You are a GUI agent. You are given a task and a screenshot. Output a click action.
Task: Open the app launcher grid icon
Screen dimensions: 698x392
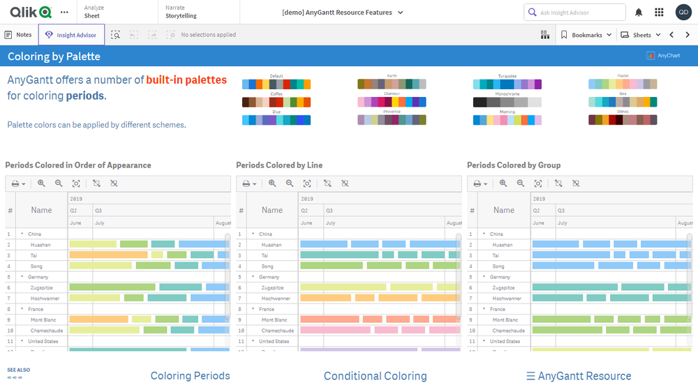coord(659,13)
